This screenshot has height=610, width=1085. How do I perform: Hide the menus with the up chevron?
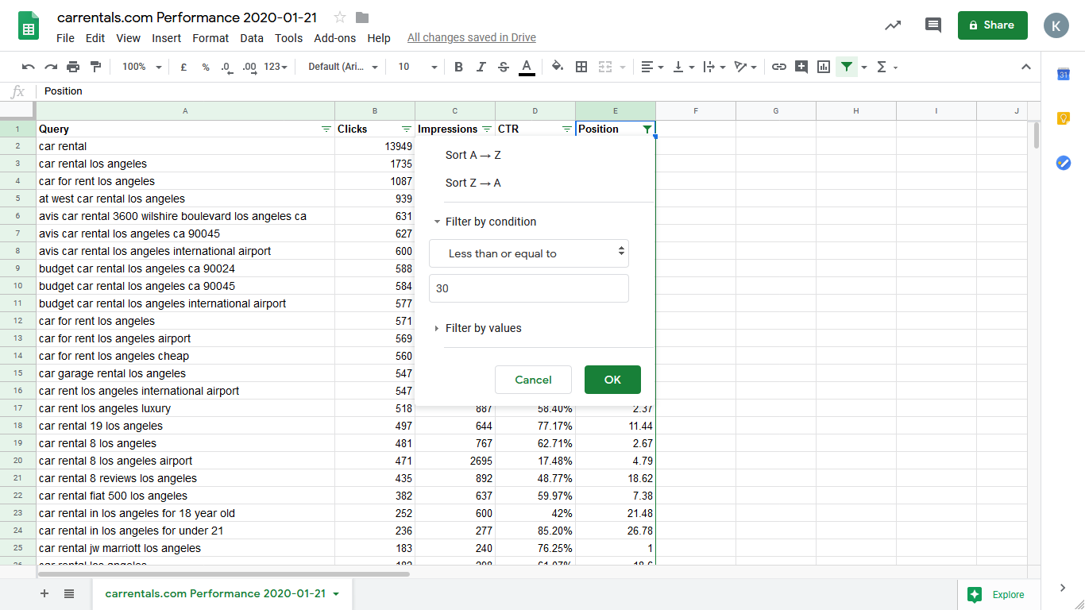click(1025, 67)
